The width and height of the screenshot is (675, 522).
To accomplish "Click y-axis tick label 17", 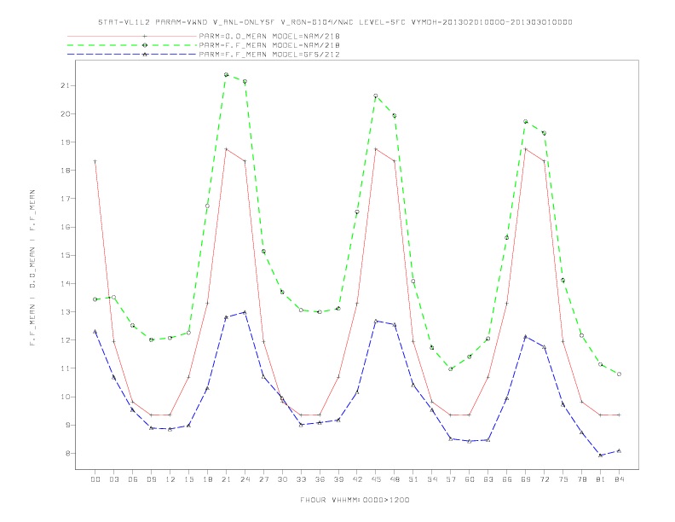I will click(x=65, y=199).
